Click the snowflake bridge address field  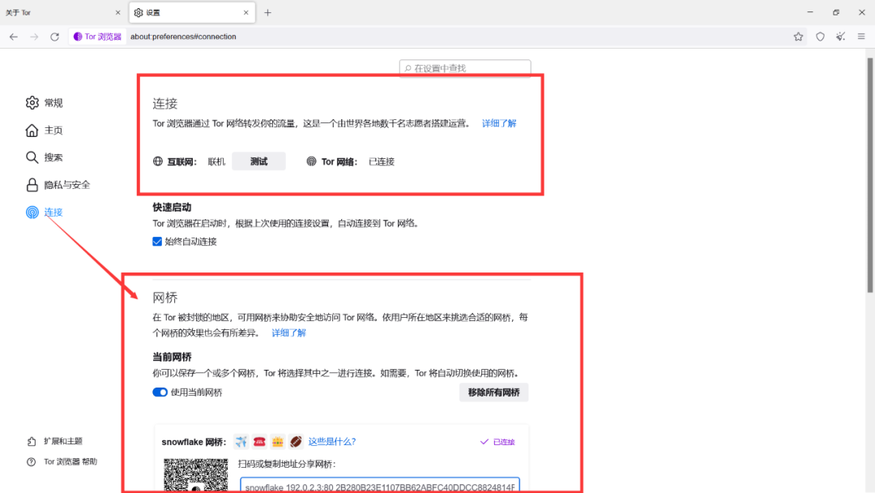click(380, 485)
